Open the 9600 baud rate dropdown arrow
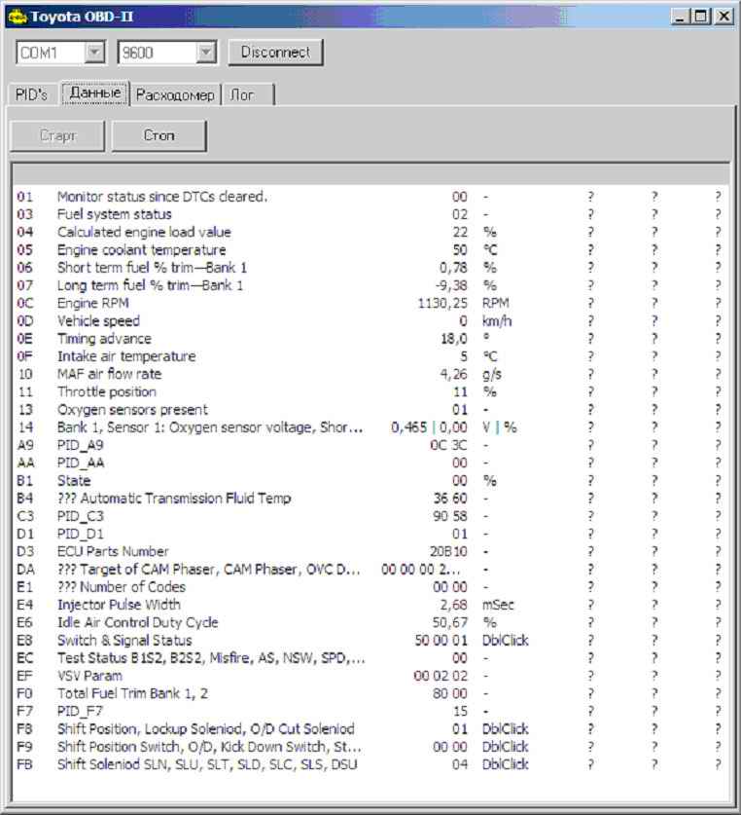 [206, 52]
